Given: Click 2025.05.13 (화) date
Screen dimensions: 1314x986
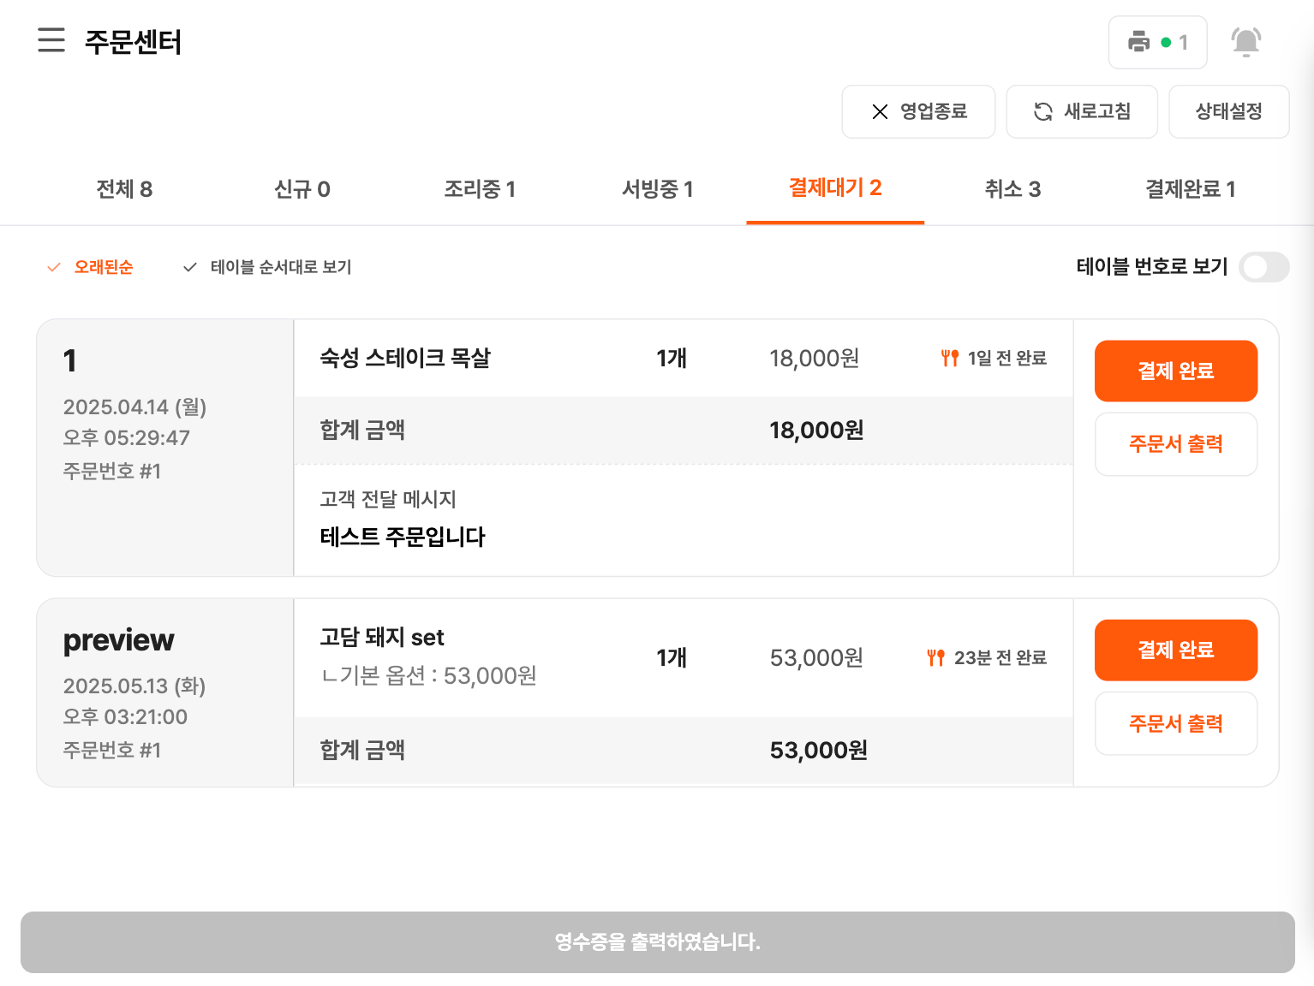Looking at the screenshot, I should coord(134,686).
